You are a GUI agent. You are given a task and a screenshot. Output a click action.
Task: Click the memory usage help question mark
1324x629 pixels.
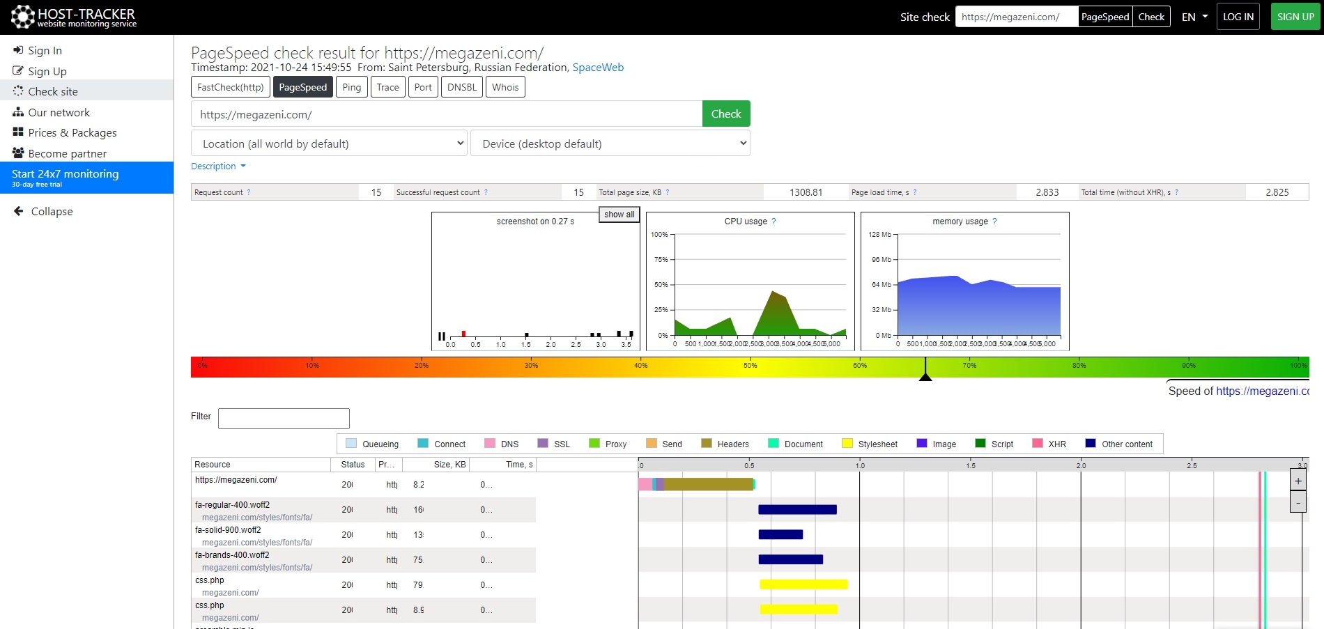click(994, 222)
